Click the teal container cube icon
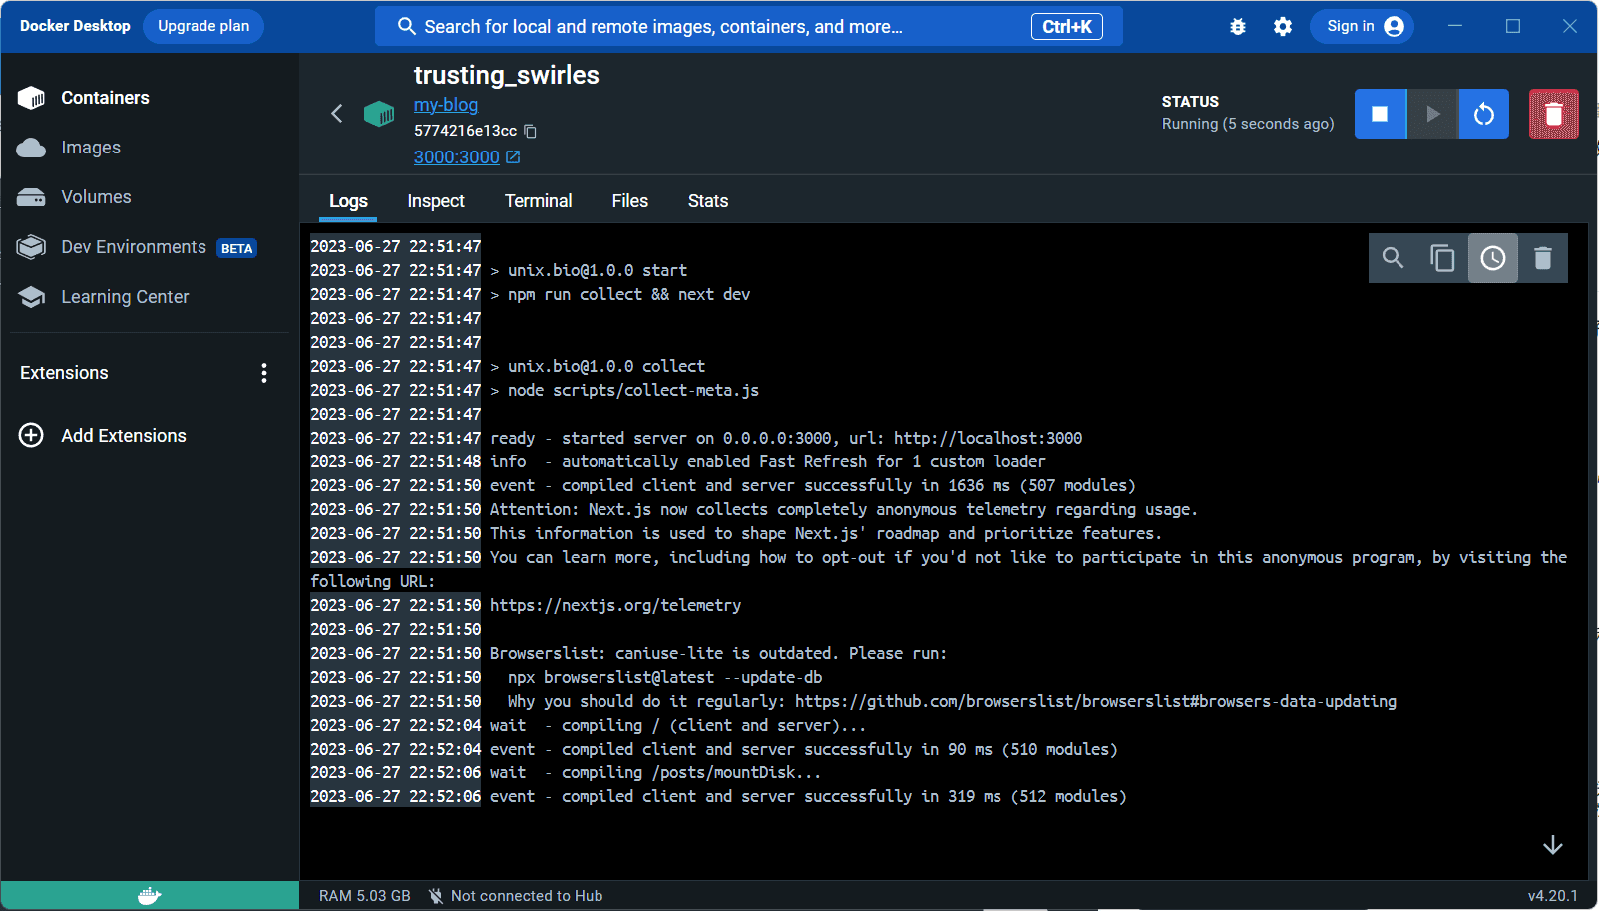1599x911 pixels. click(x=379, y=114)
